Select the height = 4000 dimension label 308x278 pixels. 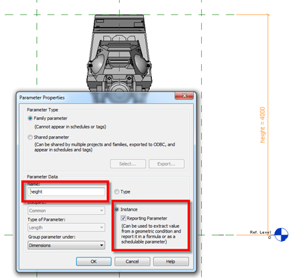(x=263, y=125)
